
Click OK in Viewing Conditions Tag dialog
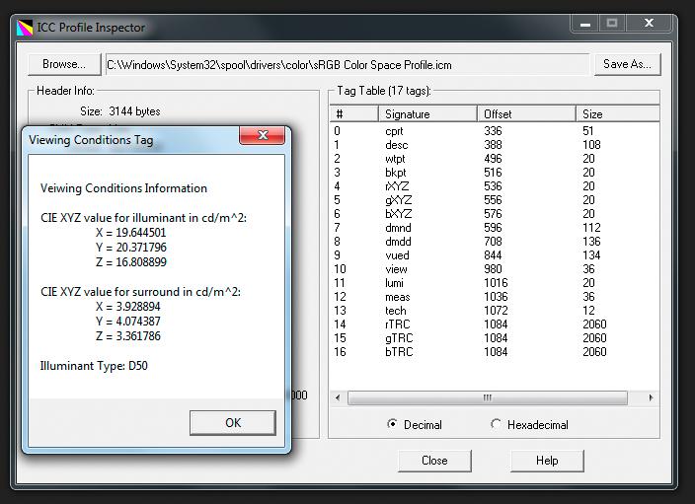click(233, 423)
